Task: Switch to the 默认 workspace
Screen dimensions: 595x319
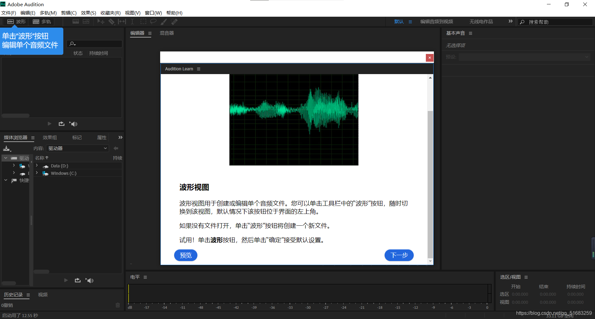Action: (399, 22)
